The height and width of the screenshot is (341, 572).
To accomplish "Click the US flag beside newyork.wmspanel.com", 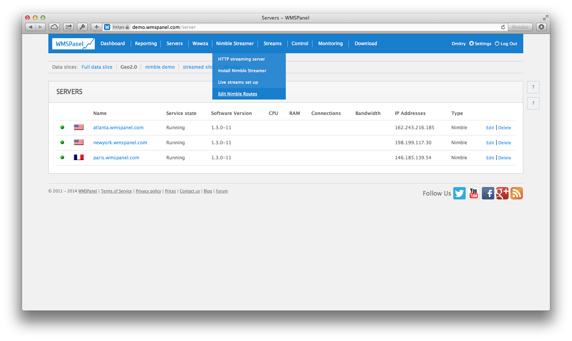I will (x=79, y=142).
